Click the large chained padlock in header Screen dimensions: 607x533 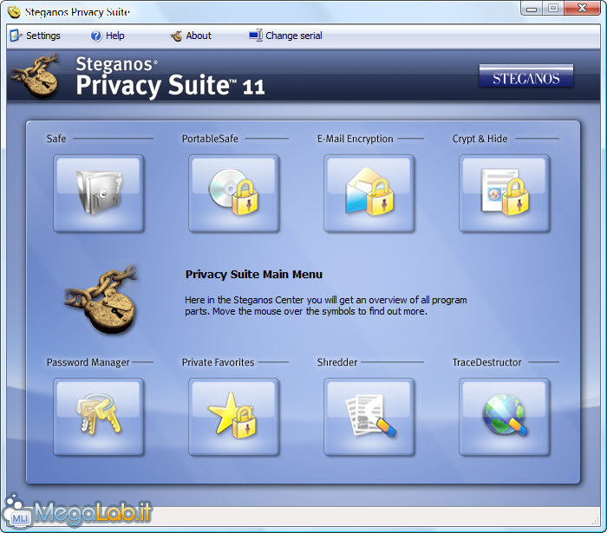coord(36,75)
